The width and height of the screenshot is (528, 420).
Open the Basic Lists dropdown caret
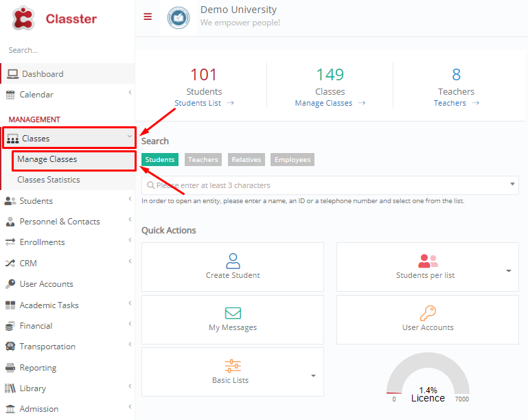[x=313, y=375]
